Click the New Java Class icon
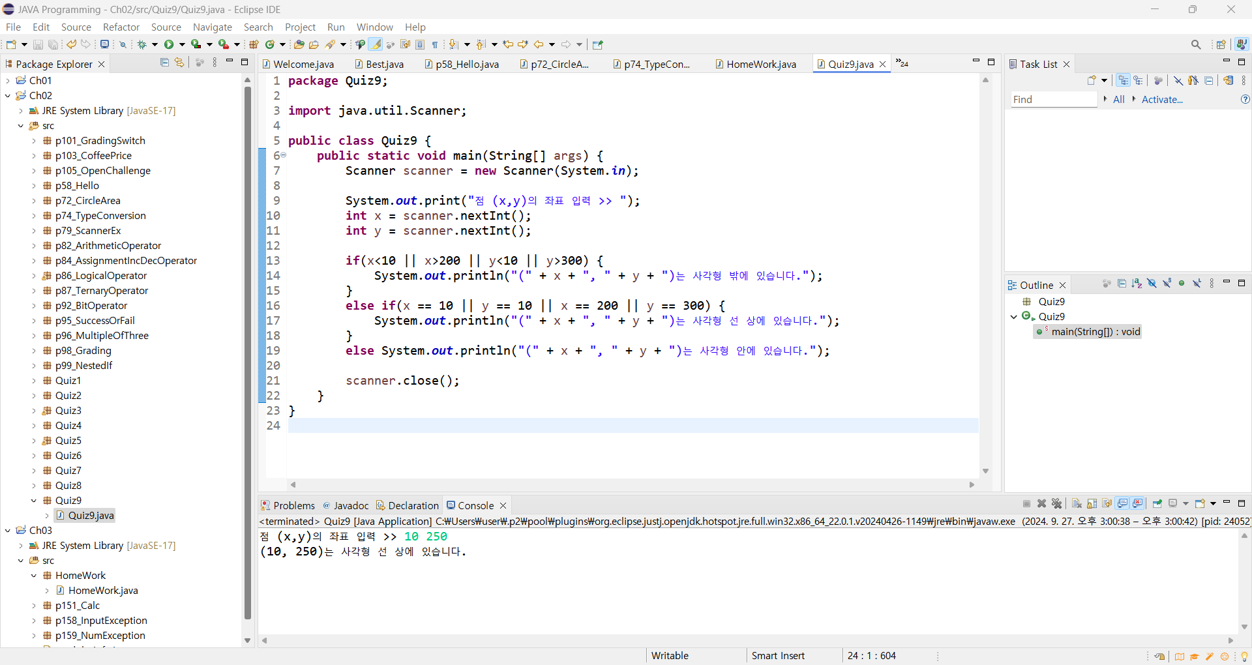The height and width of the screenshot is (665, 1252). (269, 44)
